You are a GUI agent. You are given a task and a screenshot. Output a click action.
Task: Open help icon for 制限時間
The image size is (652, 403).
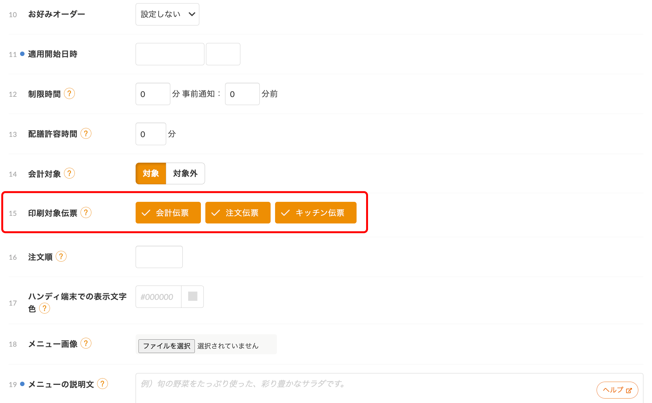[x=69, y=94]
